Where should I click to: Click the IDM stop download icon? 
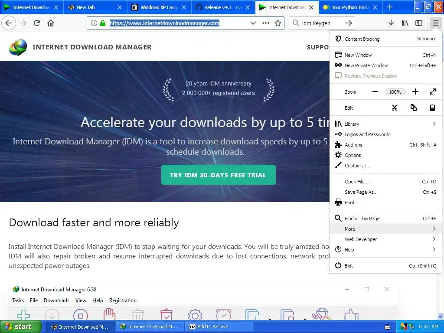[80, 315]
